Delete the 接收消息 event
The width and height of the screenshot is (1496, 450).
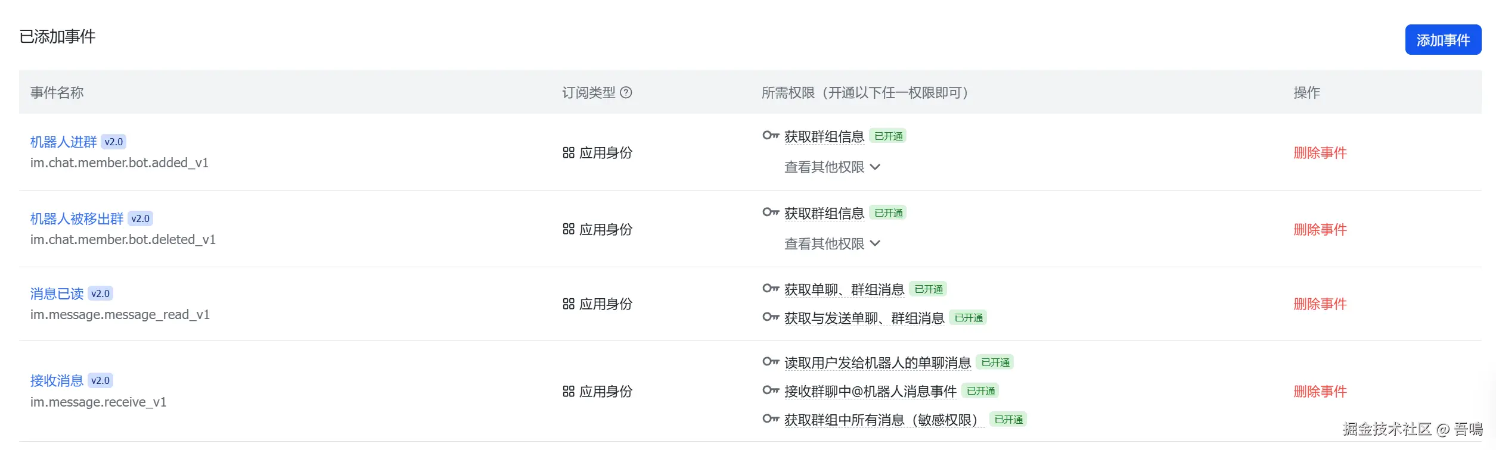point(1320,392)
